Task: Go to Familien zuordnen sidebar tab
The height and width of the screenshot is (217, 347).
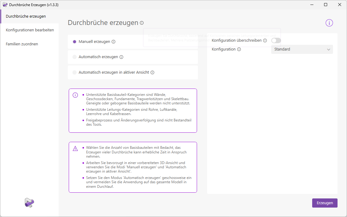Action: point(22,44)
